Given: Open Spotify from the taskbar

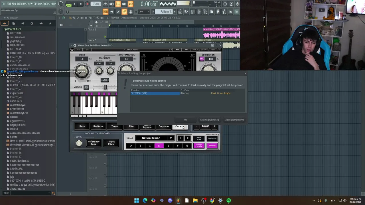Looking at the screenshot, I should point(229,200).
